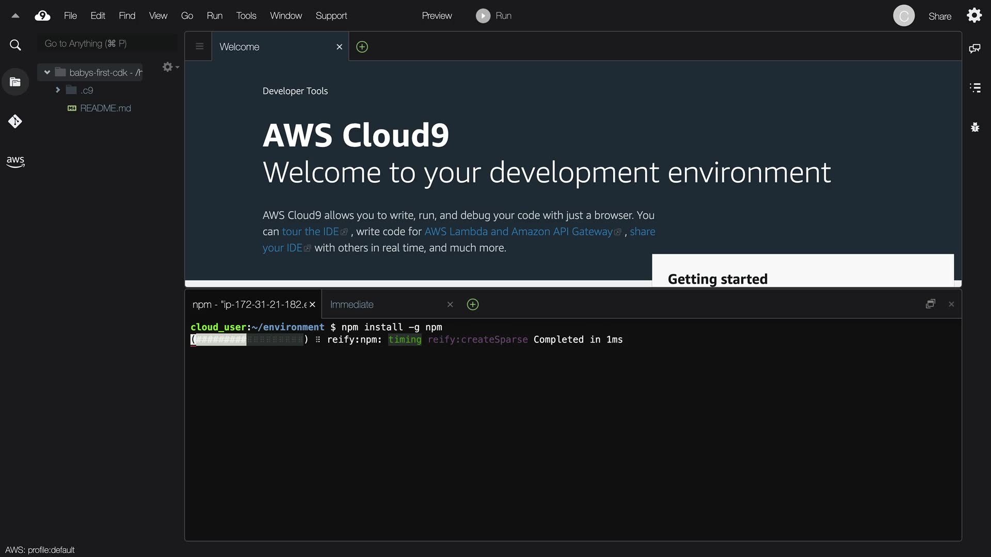The width and height of the screenshot is (991, 557).
Task: Collapse the babys-first-cdk root folder
Action: [x=47, y=73]
